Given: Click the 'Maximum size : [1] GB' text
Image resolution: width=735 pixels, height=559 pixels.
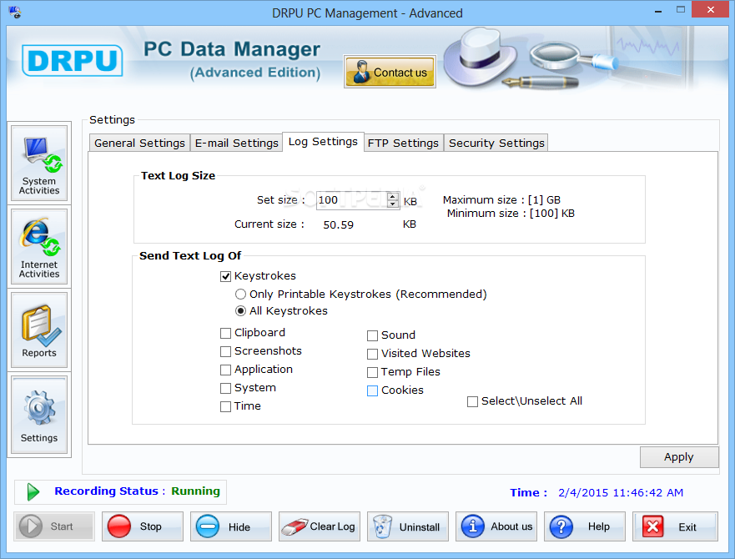Looking at the screenshot, I should (501, 200).
